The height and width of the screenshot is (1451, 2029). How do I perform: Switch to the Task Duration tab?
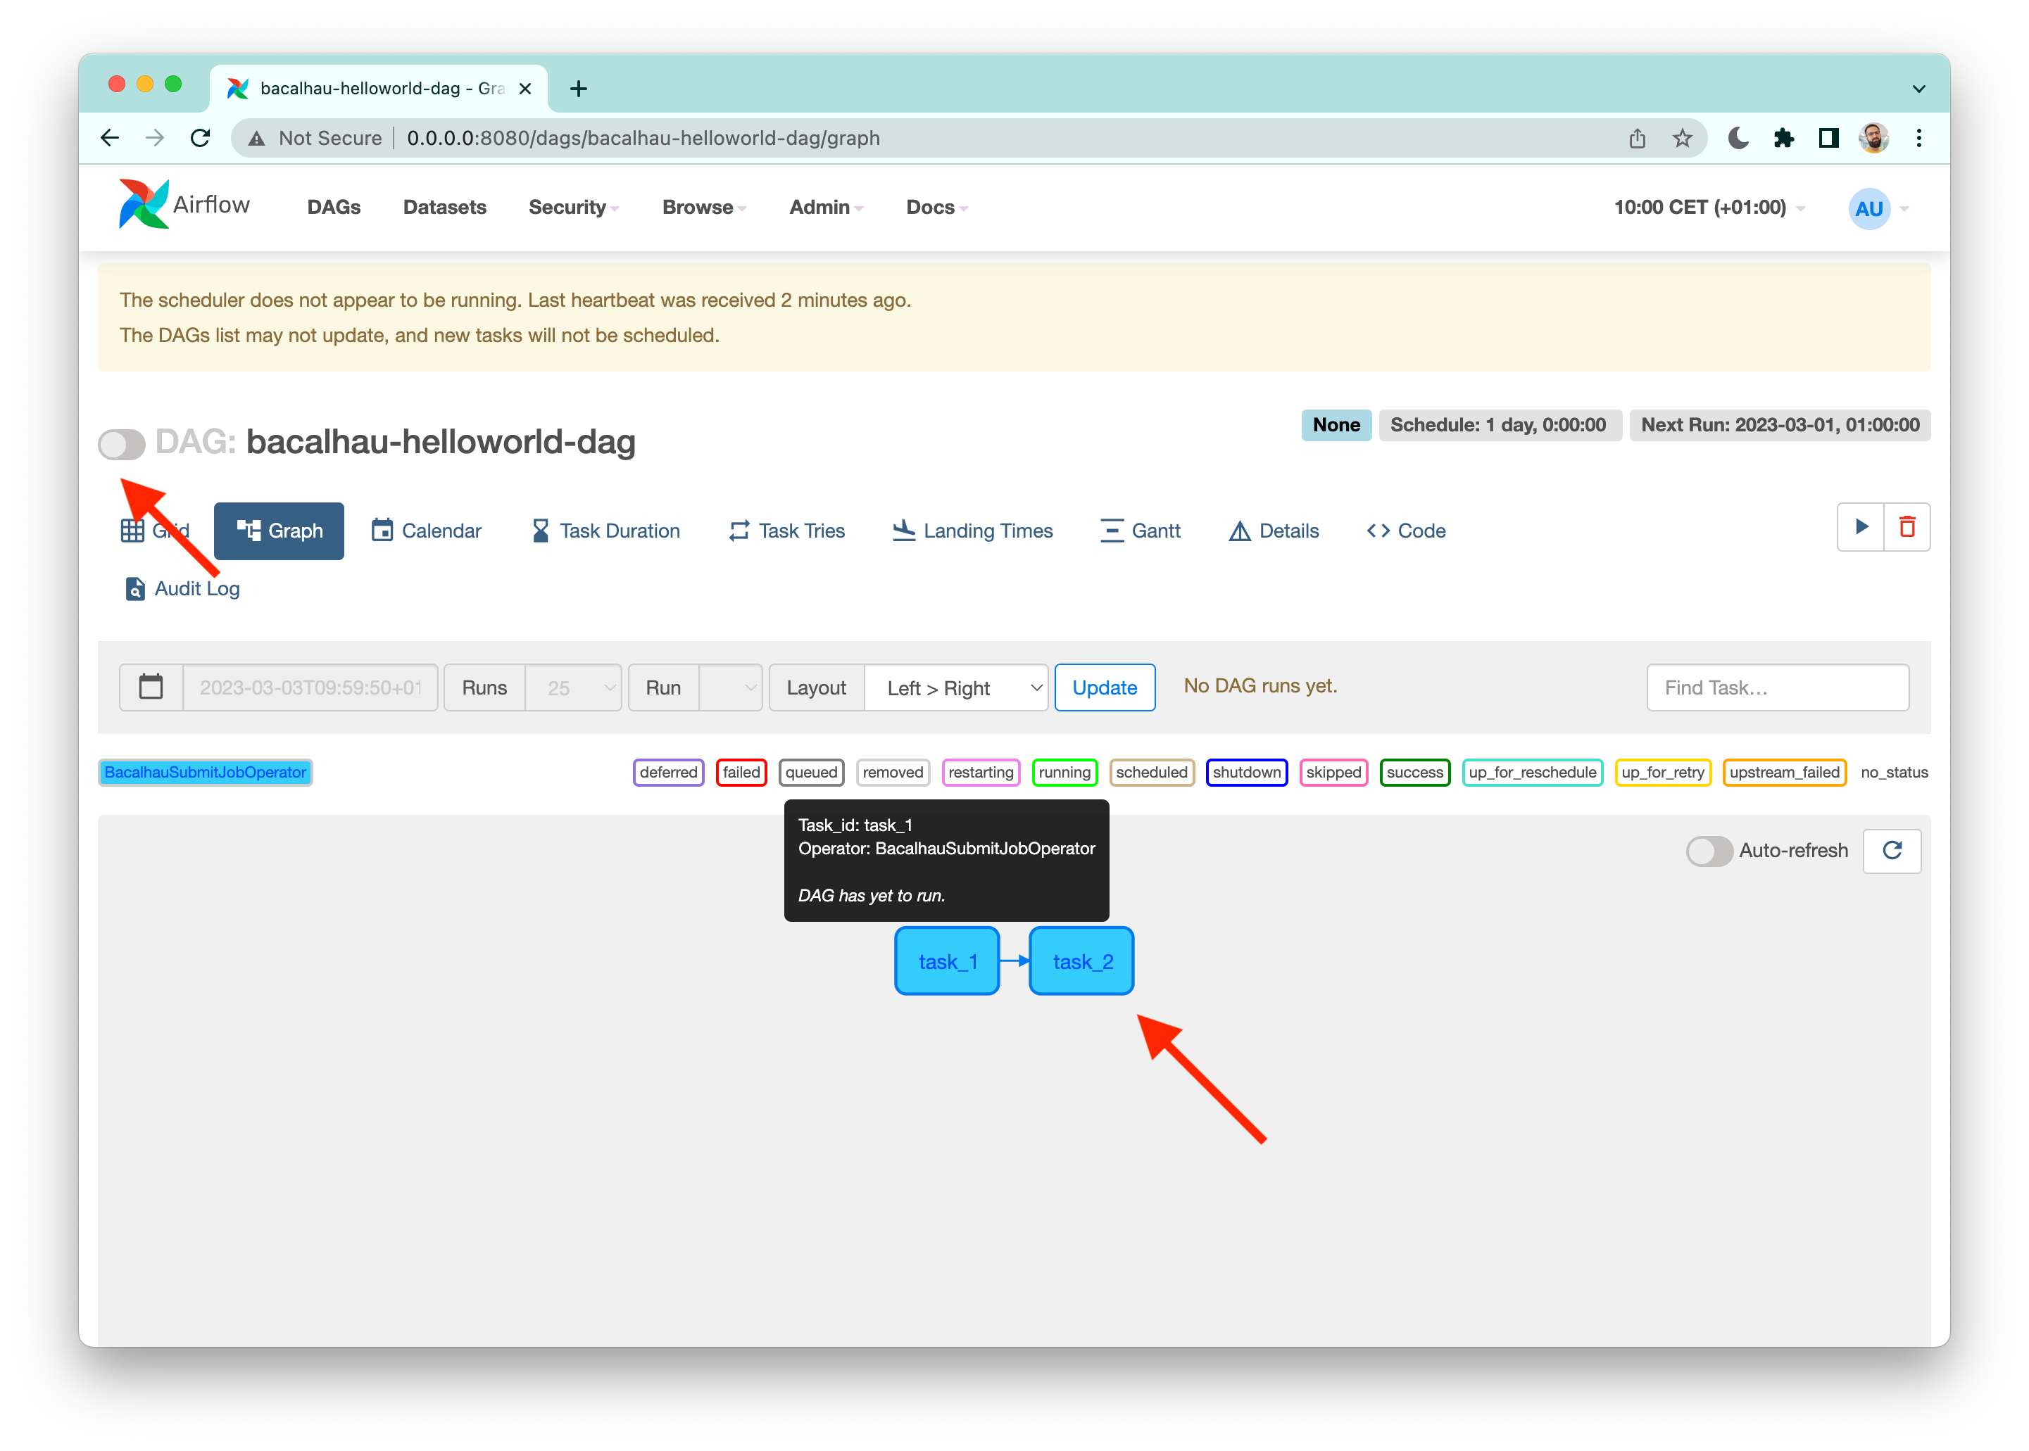click(x=605, y=531)
